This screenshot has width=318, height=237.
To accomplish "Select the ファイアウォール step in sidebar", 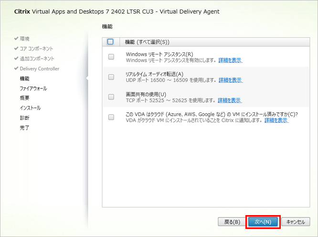I will coord(33,89).
